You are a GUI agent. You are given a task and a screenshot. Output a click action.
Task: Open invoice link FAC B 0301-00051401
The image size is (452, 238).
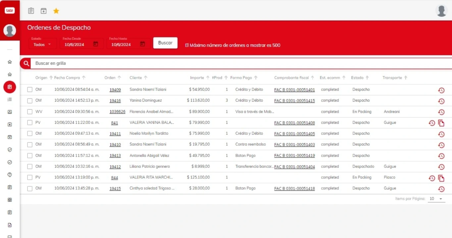point(294,90)
